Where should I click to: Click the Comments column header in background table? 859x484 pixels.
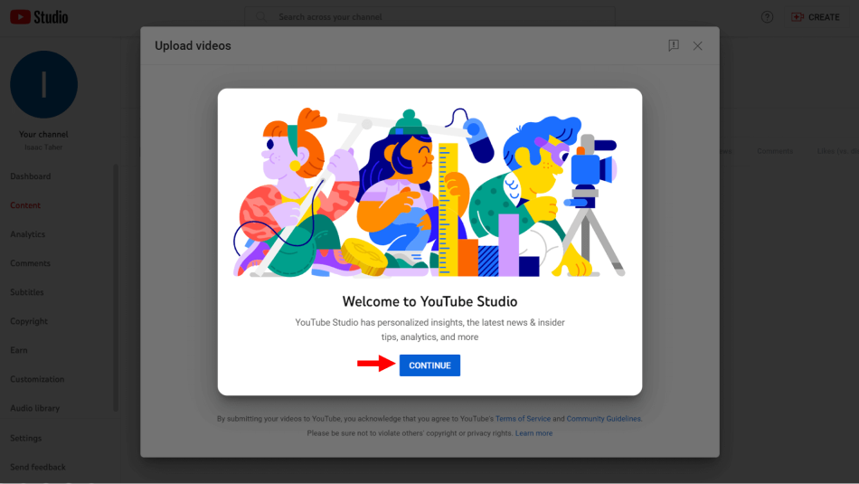(x=775, y=151)
